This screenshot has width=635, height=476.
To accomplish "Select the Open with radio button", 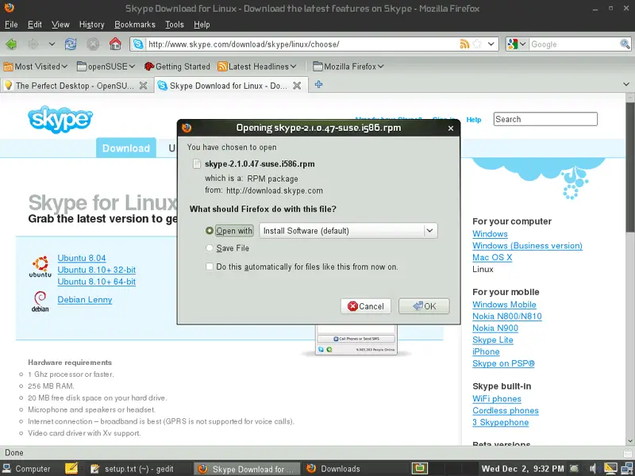I will 210,231.
